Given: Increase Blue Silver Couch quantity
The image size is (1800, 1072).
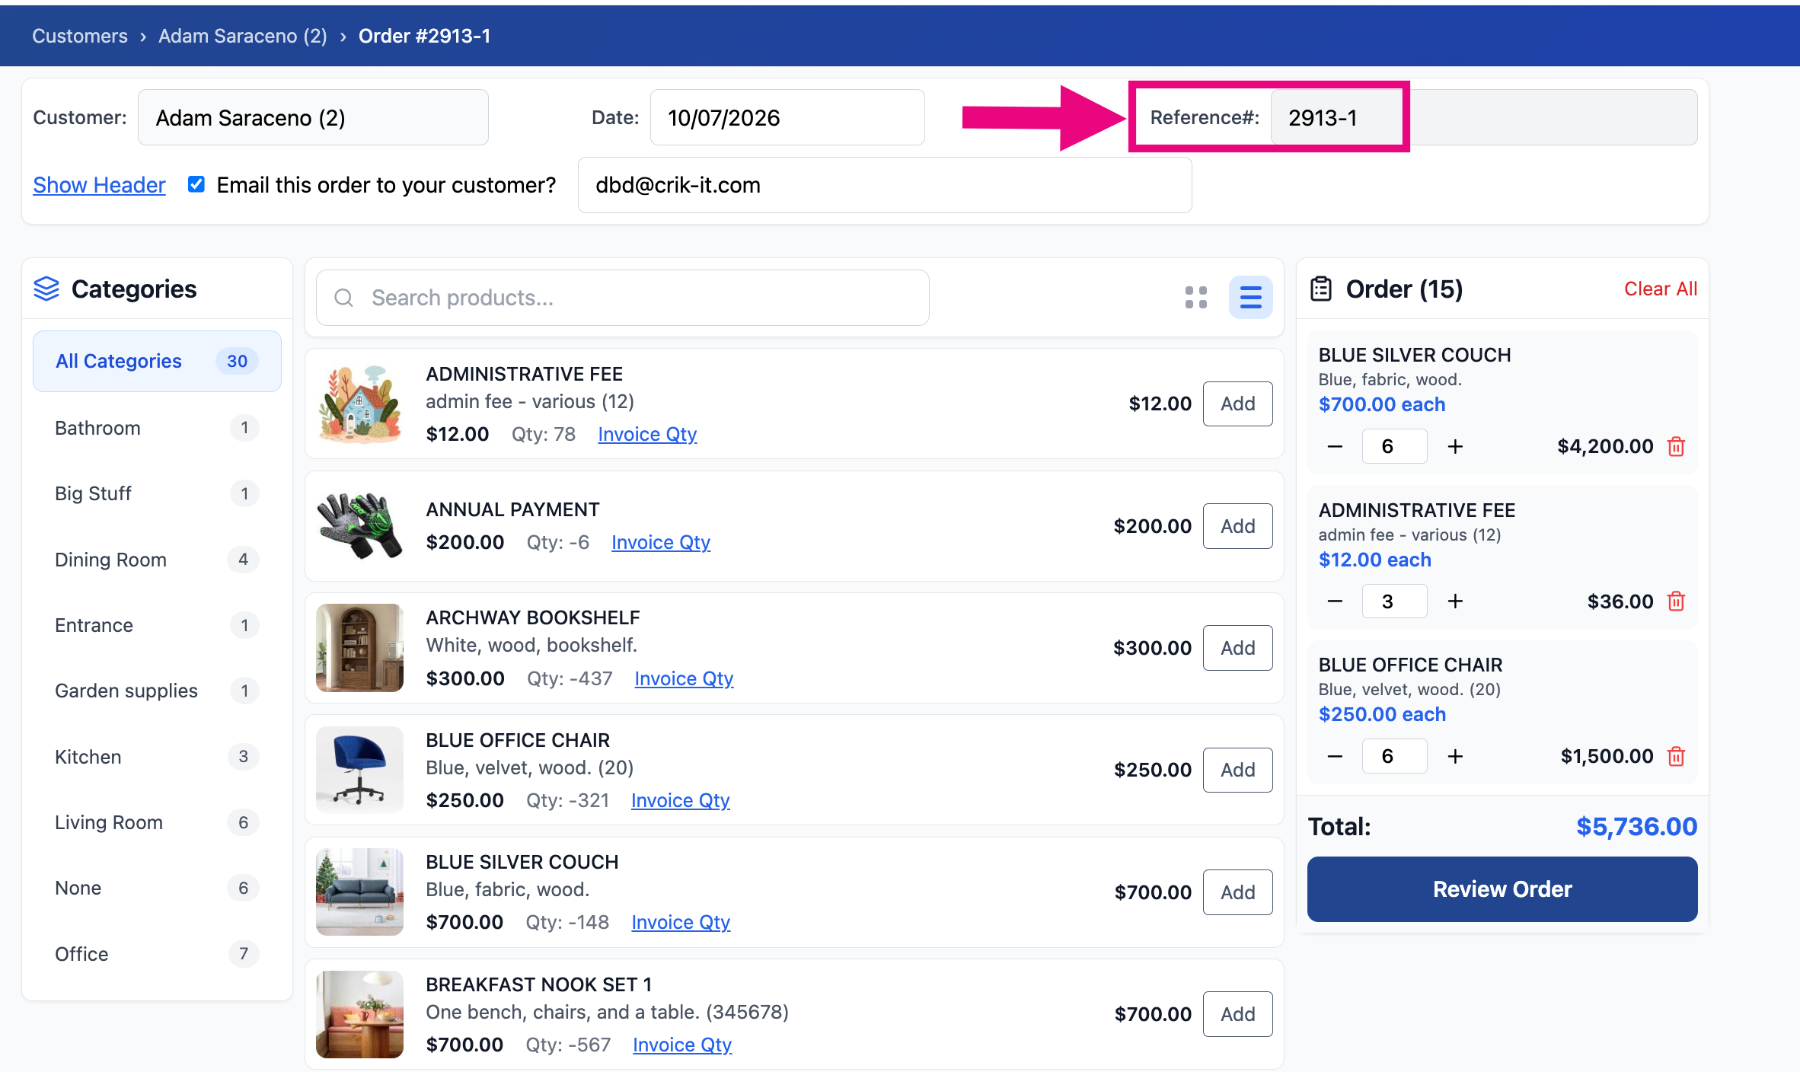Looking at the screenshot, I should coord(1455,446).
